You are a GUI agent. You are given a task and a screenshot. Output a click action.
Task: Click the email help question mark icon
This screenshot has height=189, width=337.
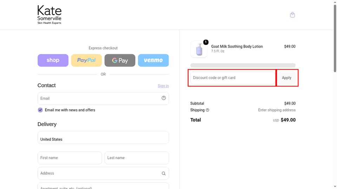(x=164, y=98)
